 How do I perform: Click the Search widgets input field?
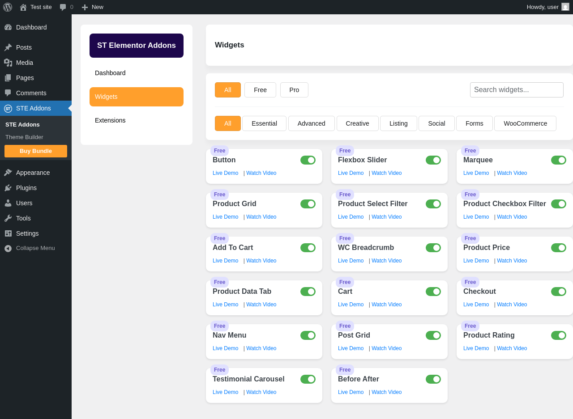[x=517, y=90]
